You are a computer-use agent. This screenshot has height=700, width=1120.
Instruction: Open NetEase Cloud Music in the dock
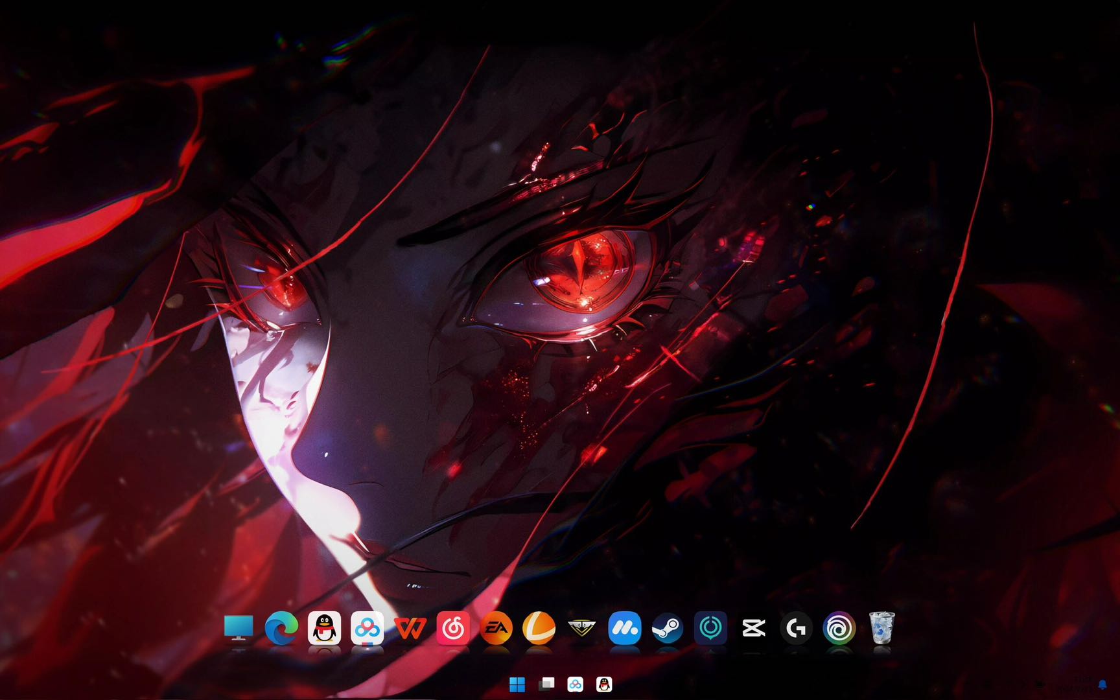(453, 627)
